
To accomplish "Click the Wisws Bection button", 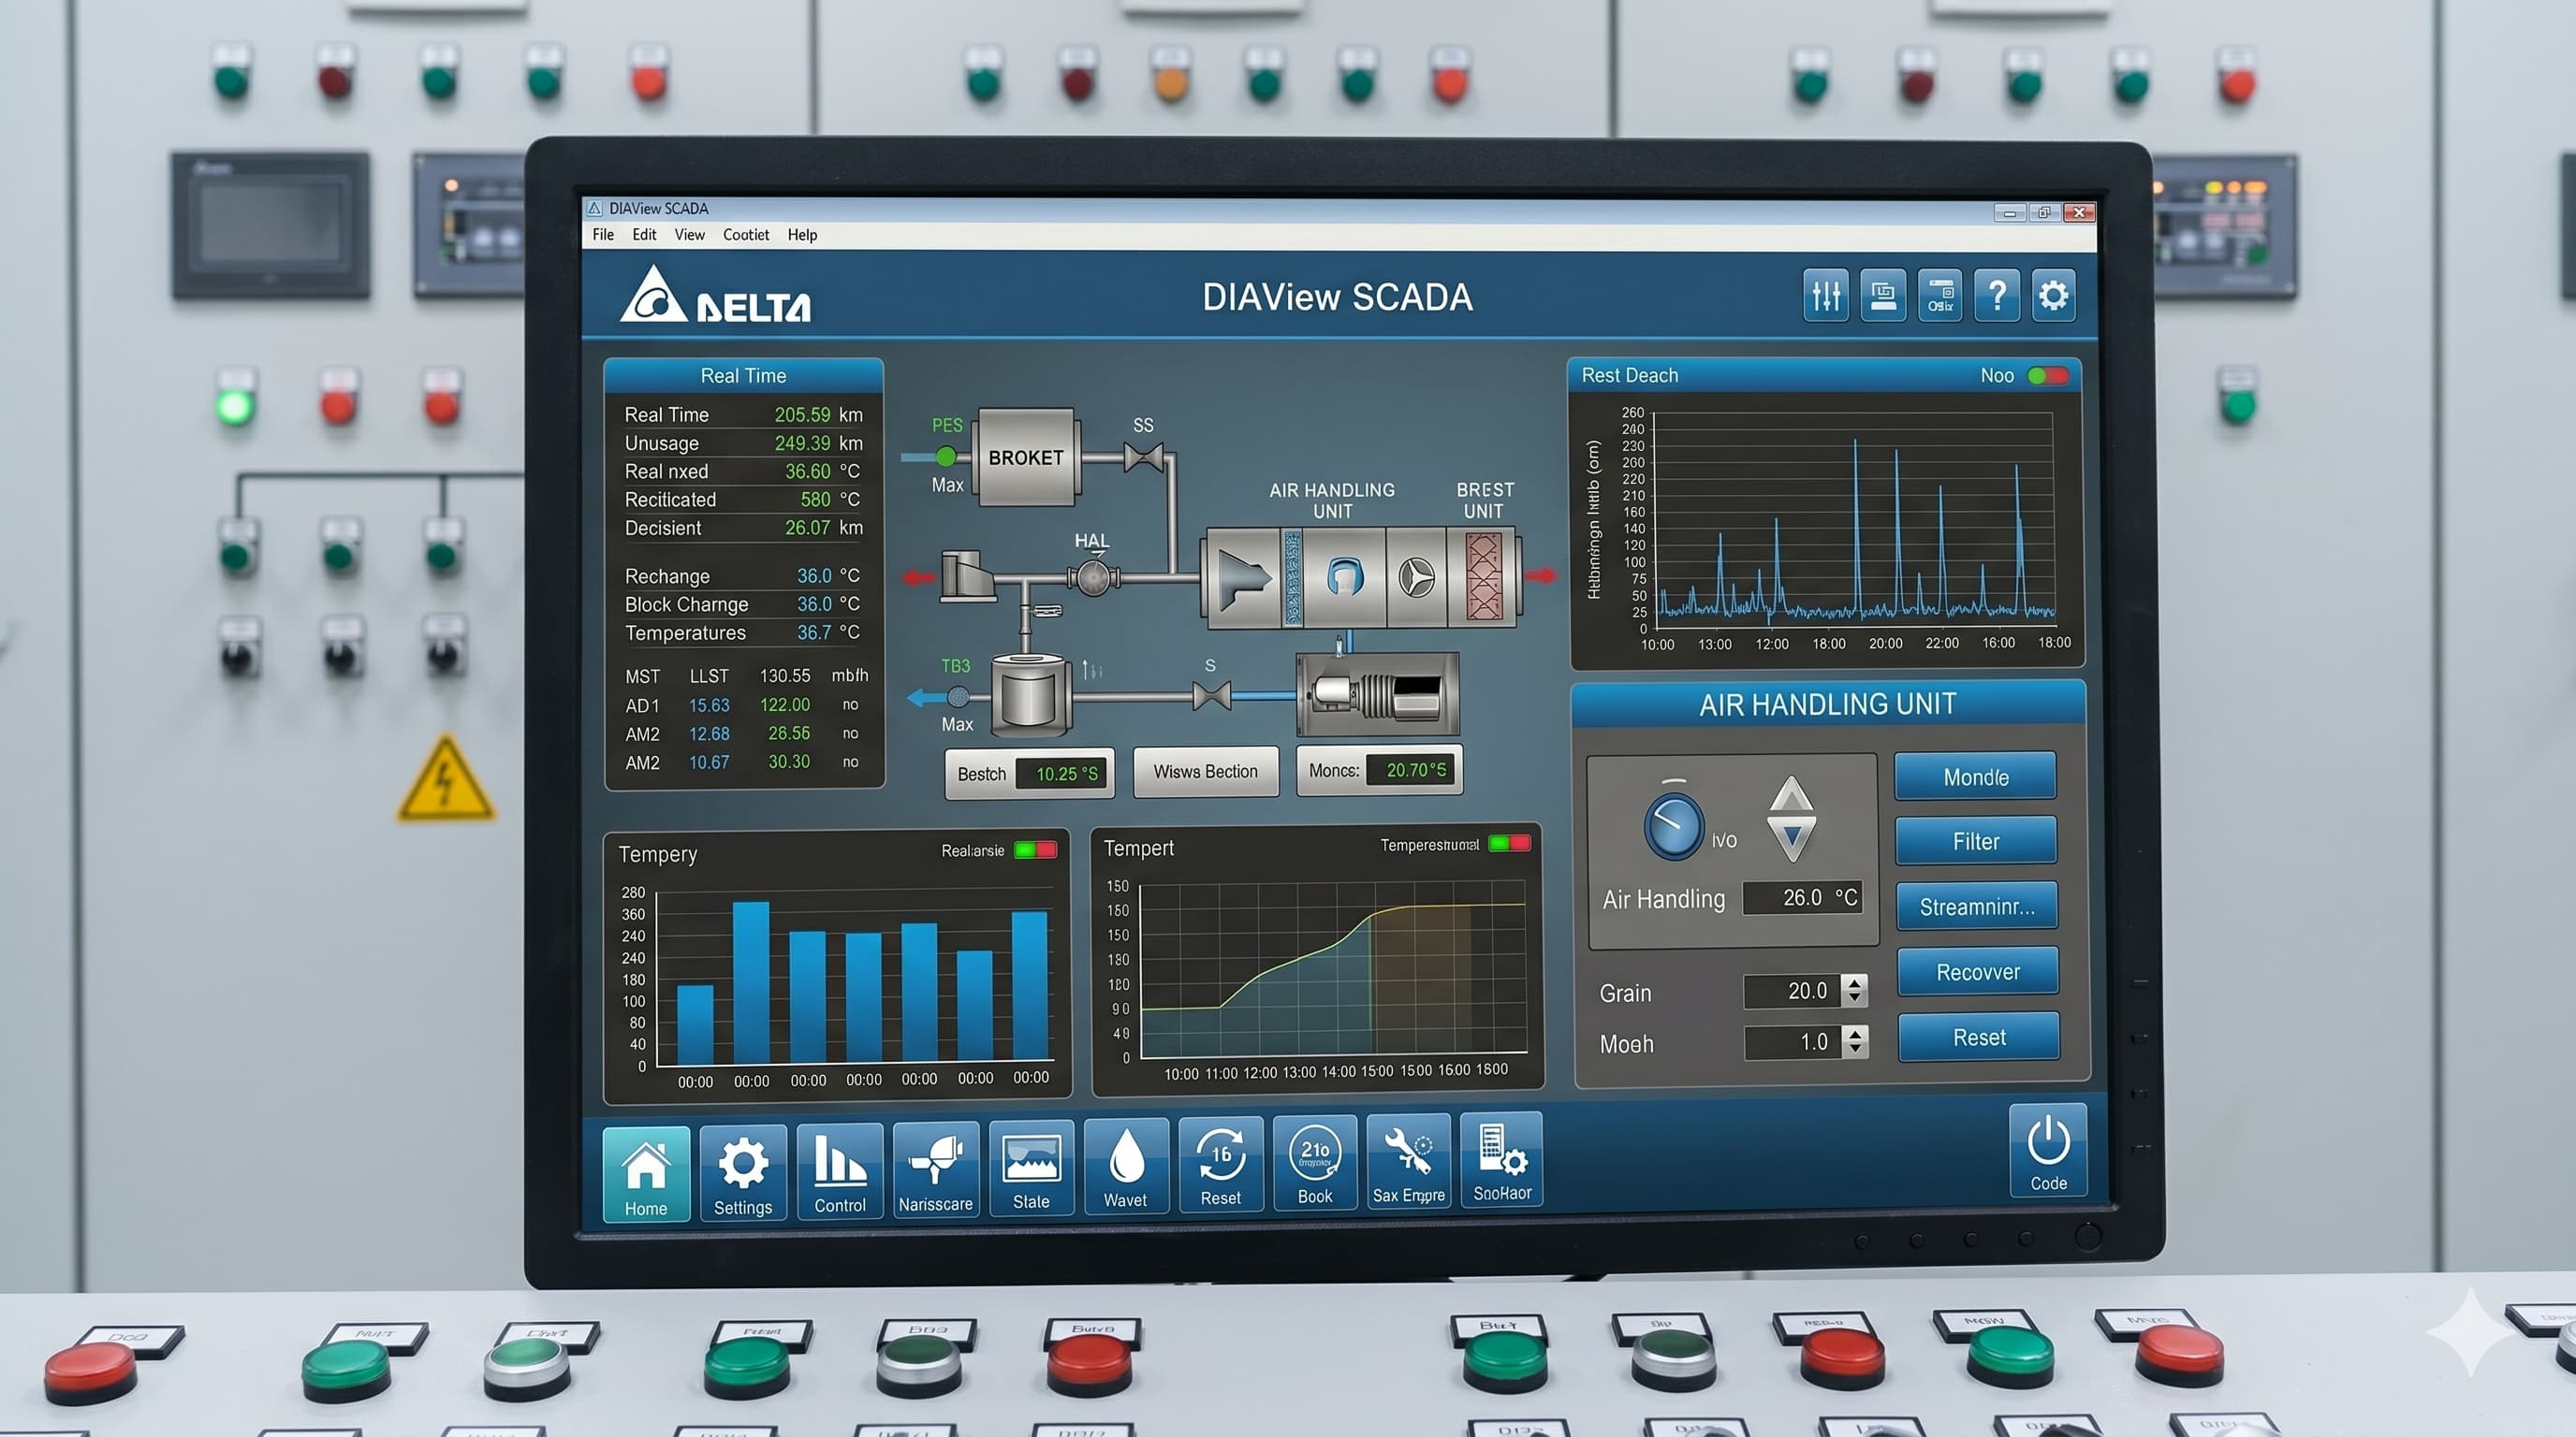I will point(1205,772).
